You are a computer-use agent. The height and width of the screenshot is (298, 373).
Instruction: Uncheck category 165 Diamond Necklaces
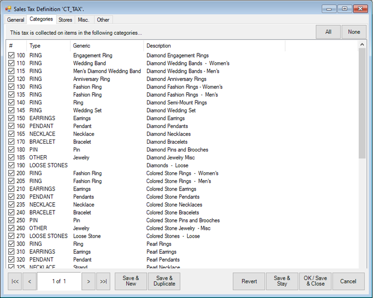(x=12, y=134)
